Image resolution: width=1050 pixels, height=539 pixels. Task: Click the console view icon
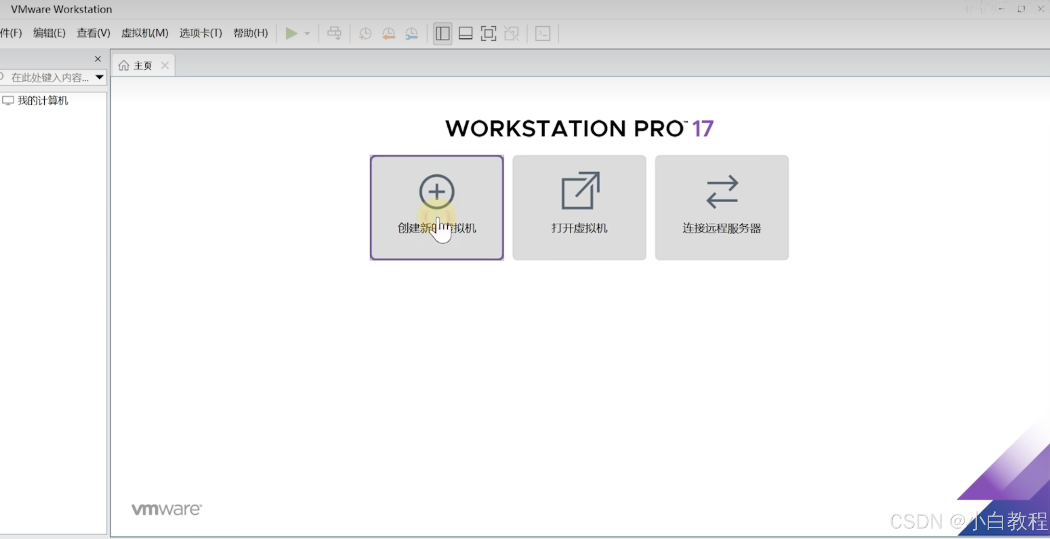tap(543, 33)
